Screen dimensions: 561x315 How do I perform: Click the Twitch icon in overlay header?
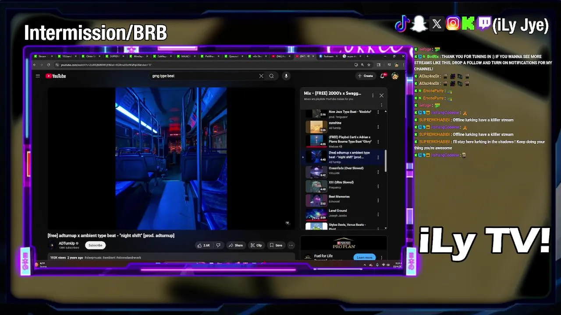pos(484,24)
